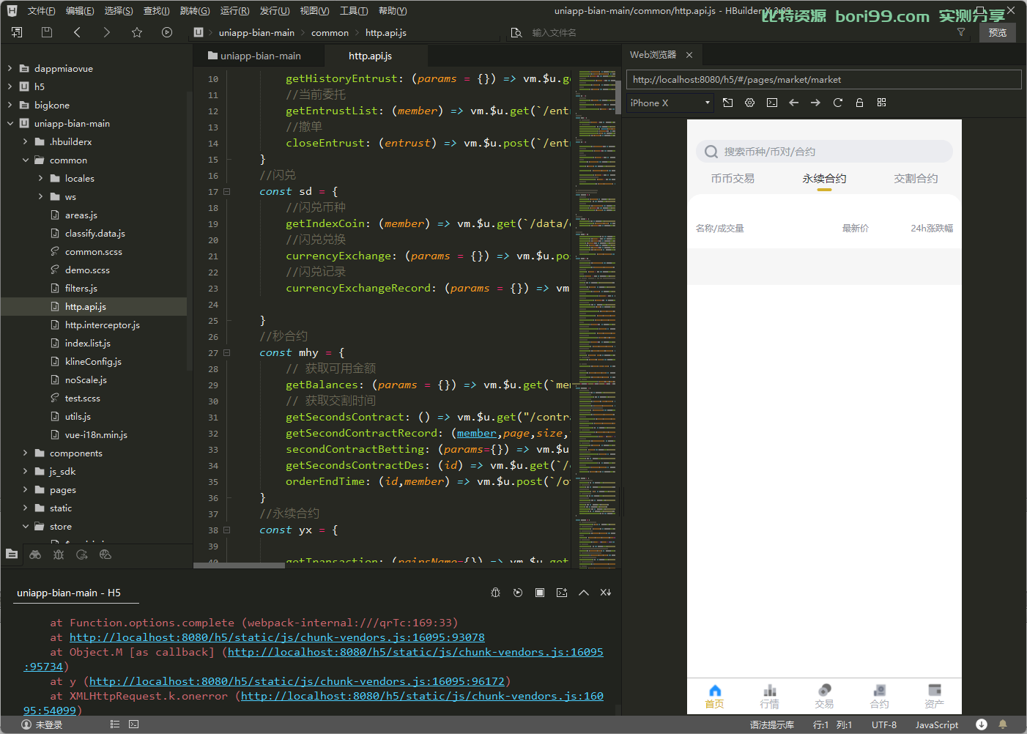
Task: Go forward with the right chevron toolbar icon
Action: coord(107,32)
